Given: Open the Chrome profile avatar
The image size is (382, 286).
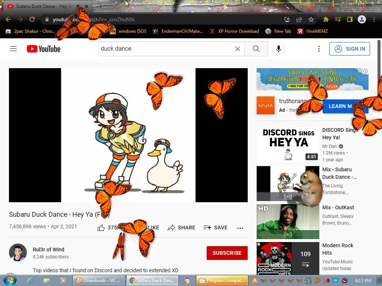Looking at the screenshot, I should pyautogui.click(x=362, y=19).
